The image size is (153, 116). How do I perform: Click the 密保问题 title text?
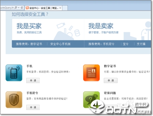coord(110,93)
